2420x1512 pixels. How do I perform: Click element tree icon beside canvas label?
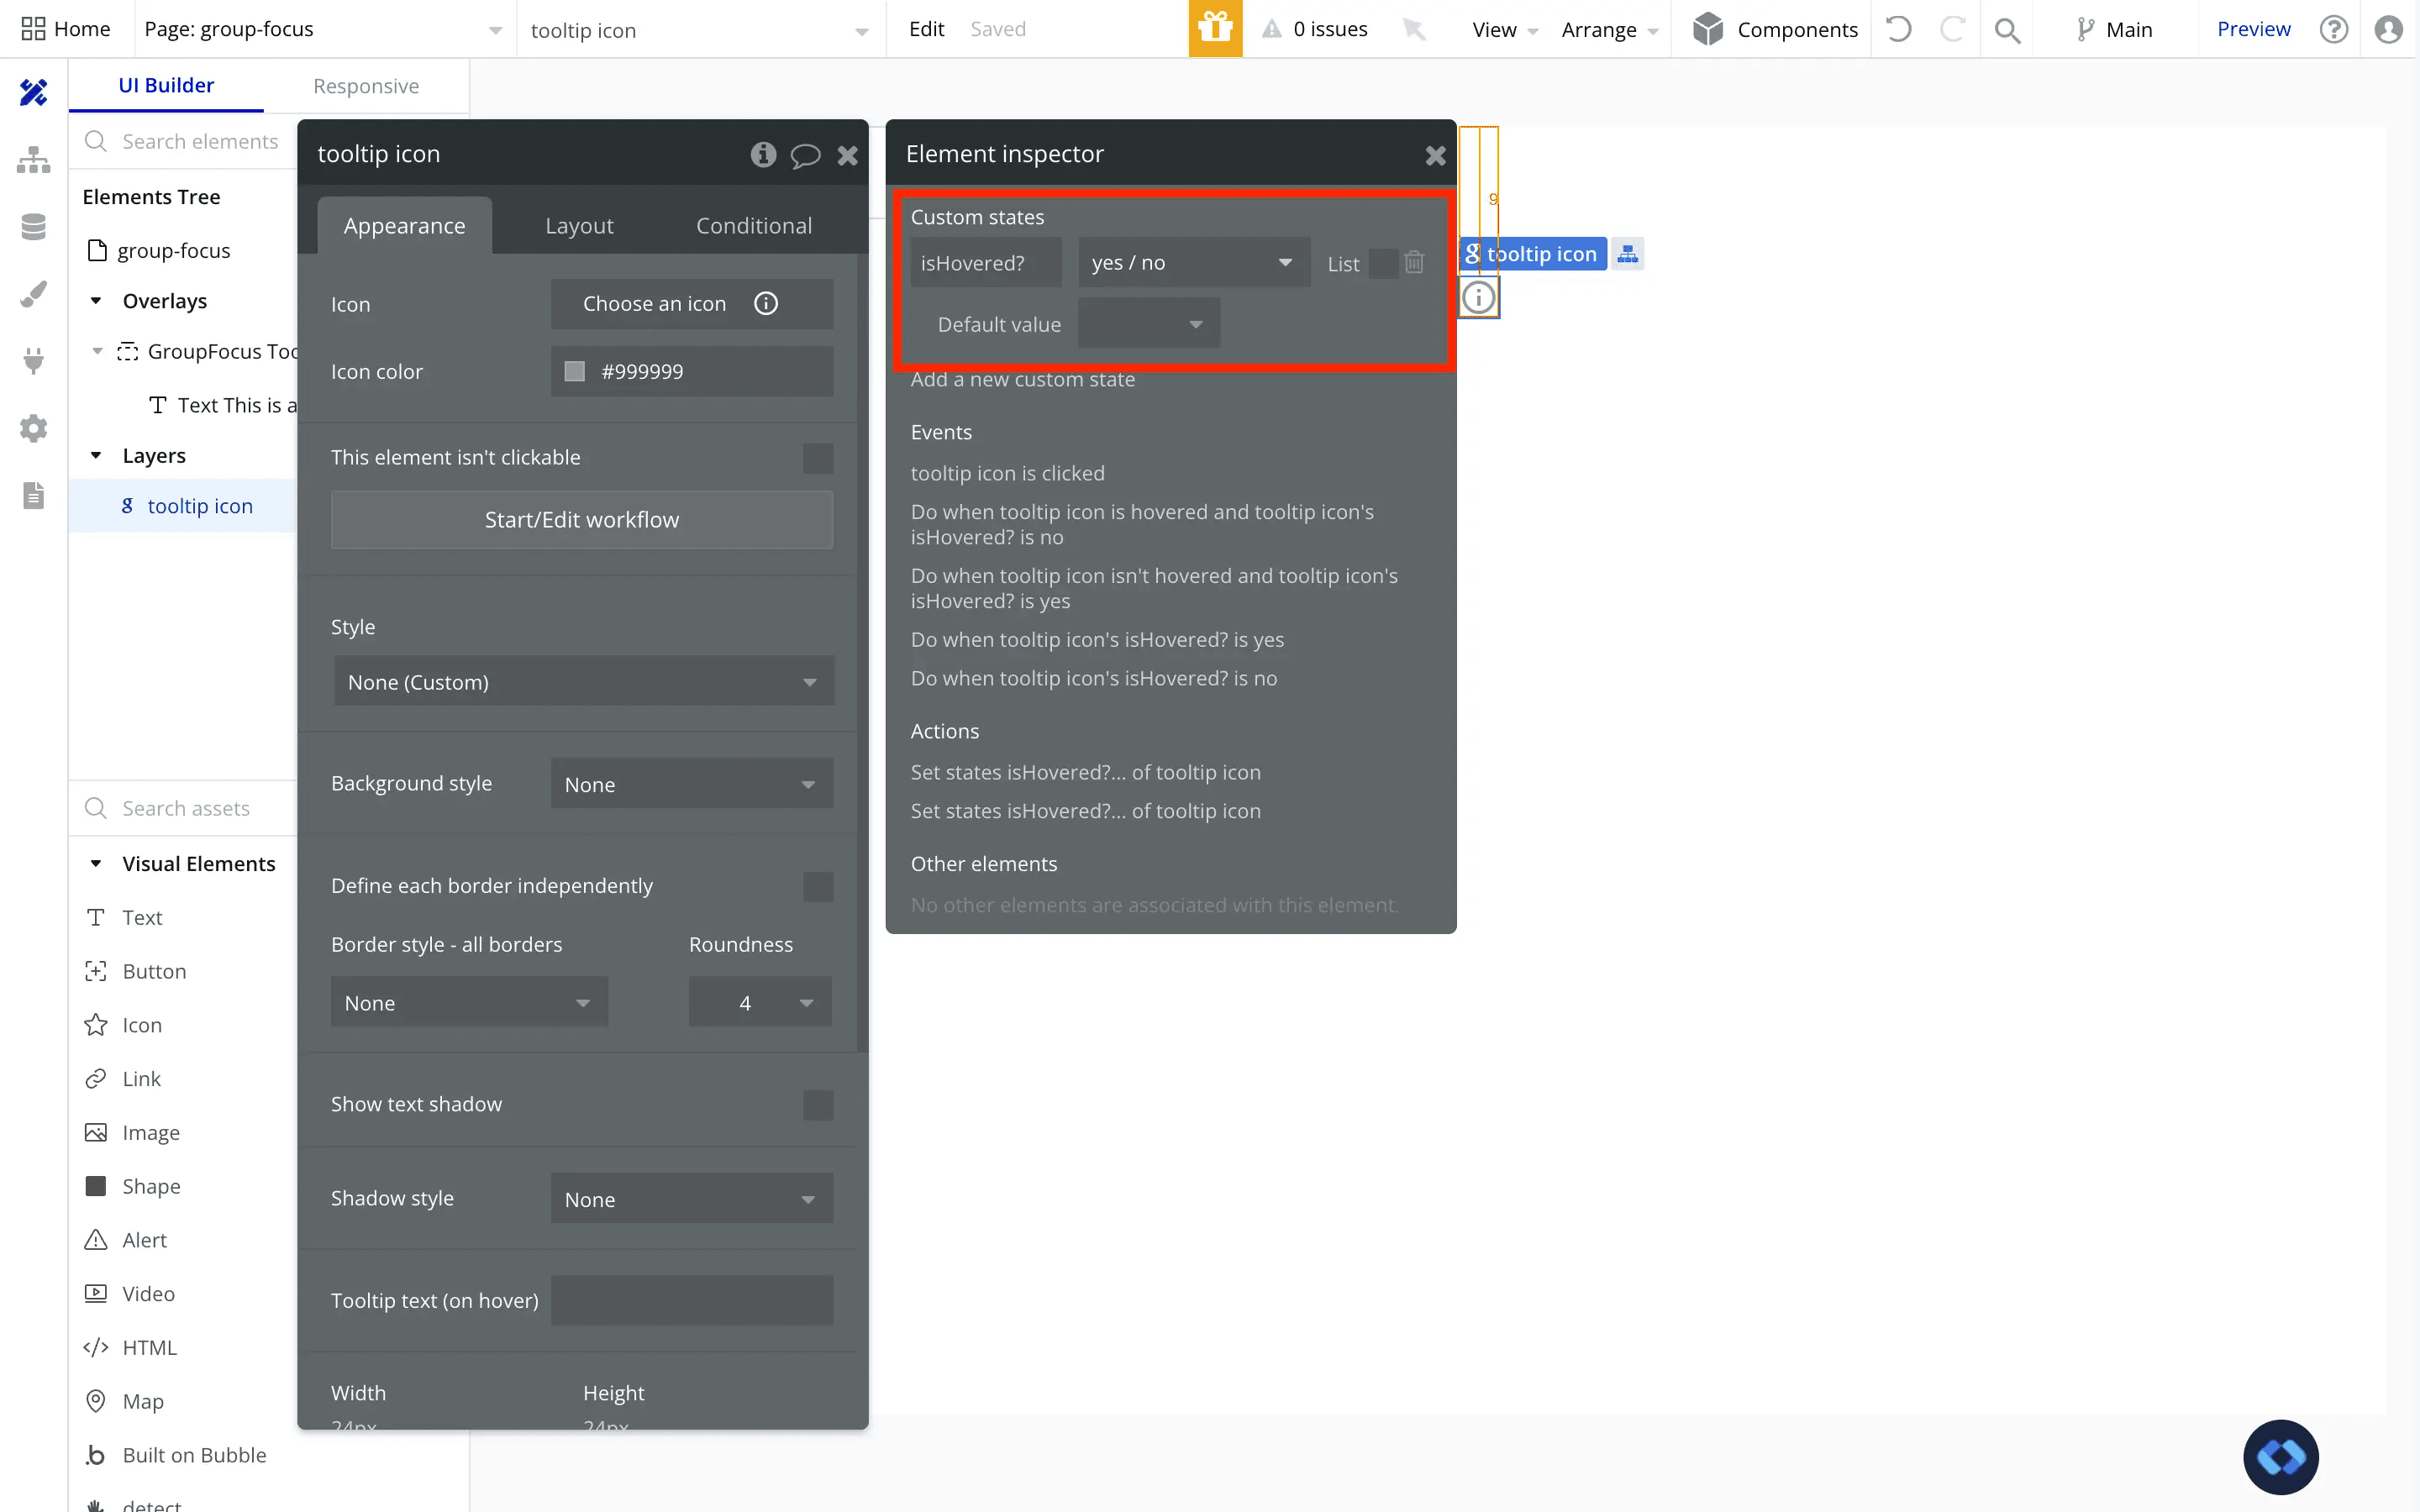click(1628, 254)
